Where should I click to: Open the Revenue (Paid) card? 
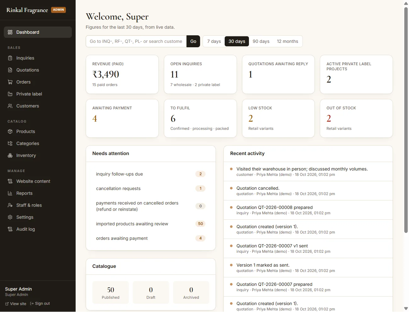pyautogui.click(x=122, y=74)
